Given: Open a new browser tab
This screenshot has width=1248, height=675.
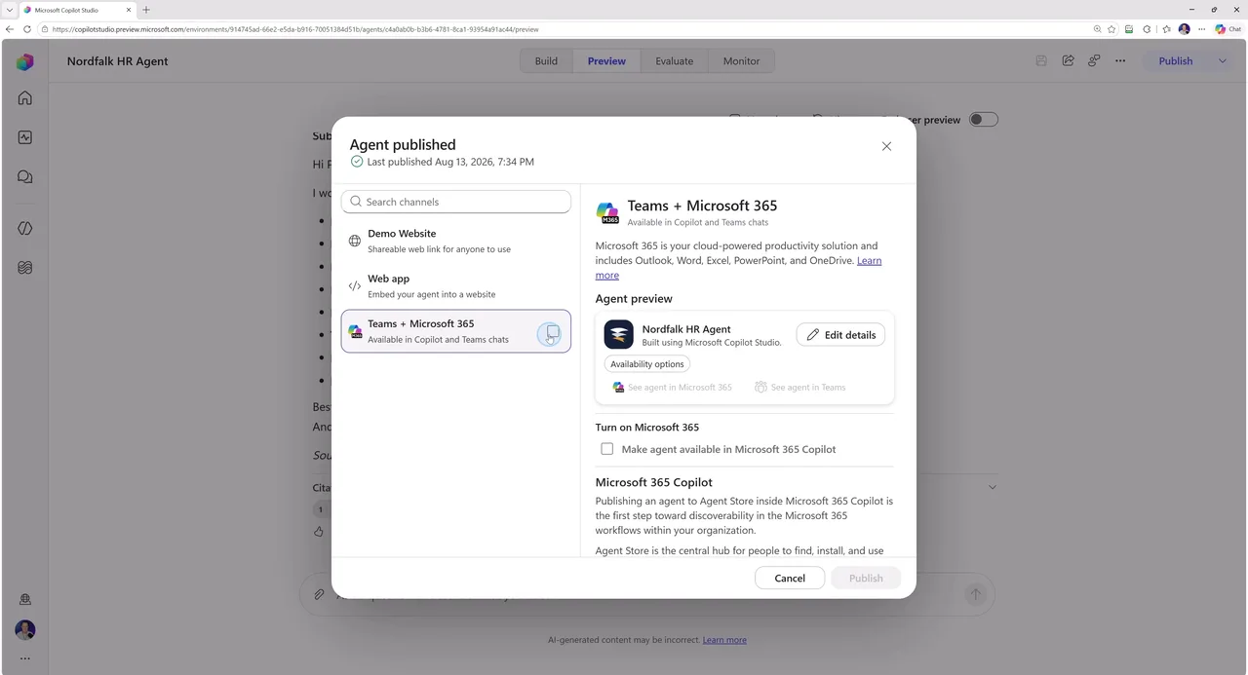Looking at the screenshot, I should [146, 10].
